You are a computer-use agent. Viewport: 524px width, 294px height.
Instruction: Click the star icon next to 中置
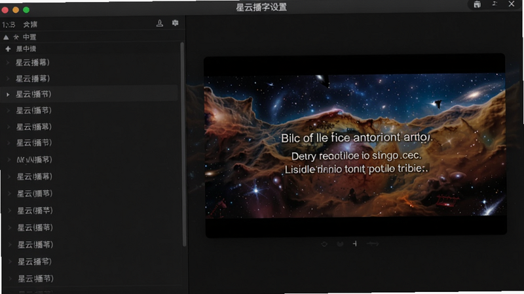(x=16, y=37)
